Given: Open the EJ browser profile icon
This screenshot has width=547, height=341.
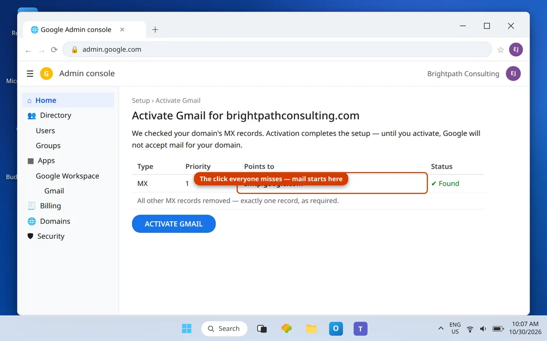Looking at the screenshot, I should (515, 50).
